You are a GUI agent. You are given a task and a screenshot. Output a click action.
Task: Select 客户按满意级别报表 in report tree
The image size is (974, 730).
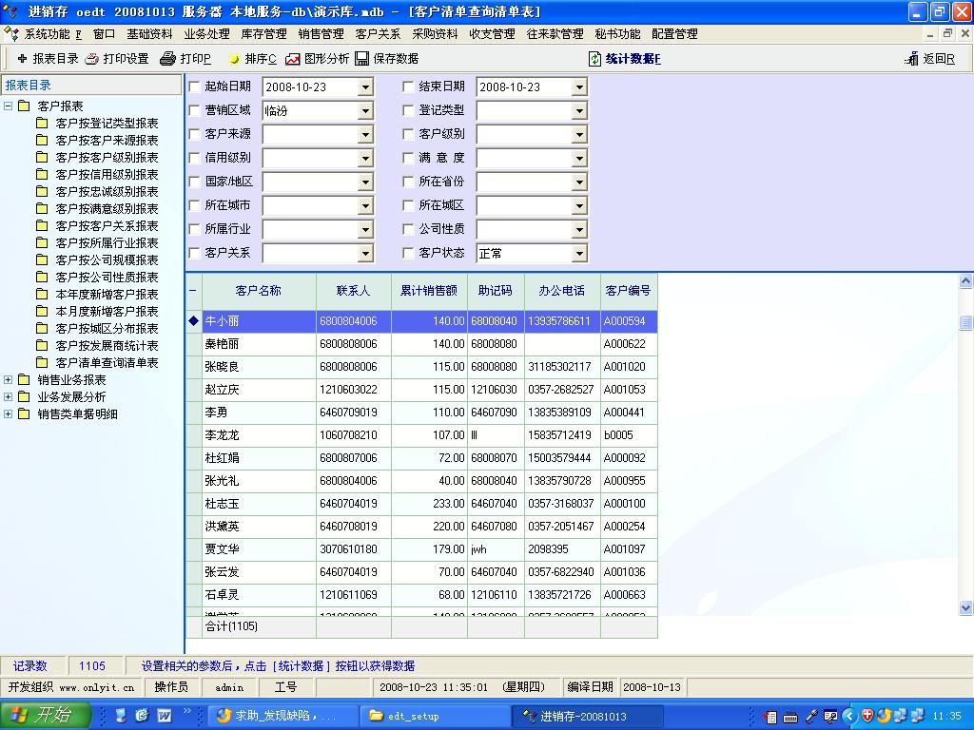[107, 209]
